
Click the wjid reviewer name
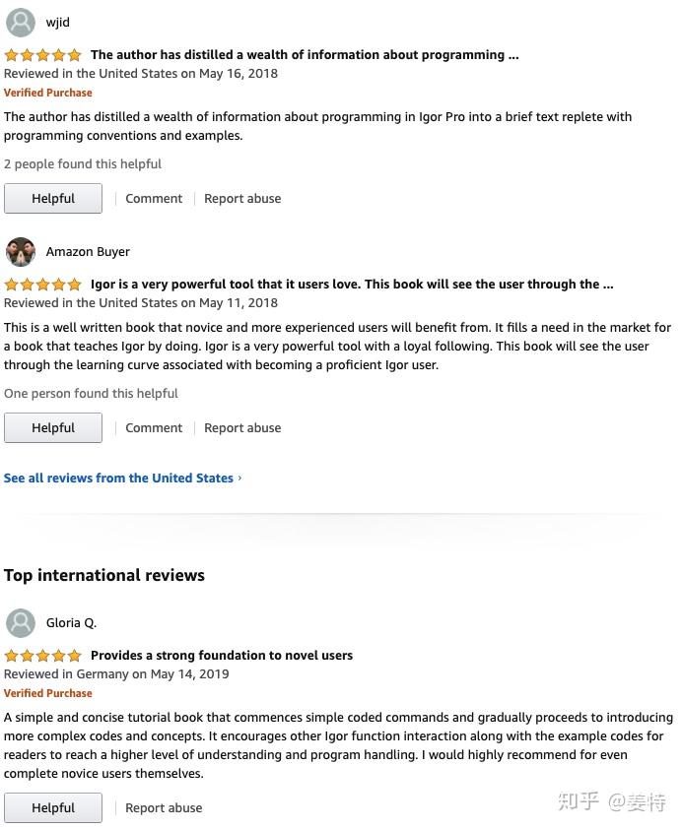[x=58, y=23]
